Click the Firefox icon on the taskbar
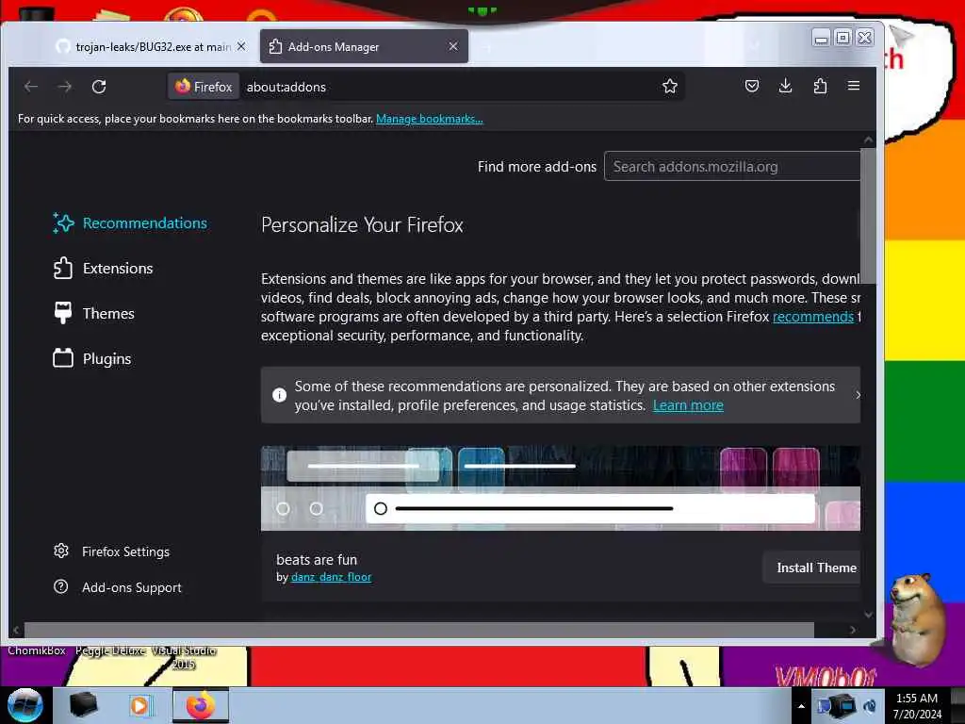The image size is (965, 724). [x=200, y=705]
